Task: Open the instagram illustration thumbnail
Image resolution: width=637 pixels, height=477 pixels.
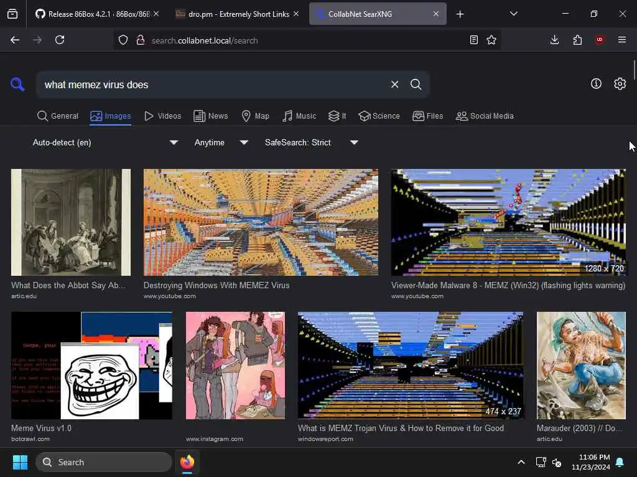Action: point(235,365)
